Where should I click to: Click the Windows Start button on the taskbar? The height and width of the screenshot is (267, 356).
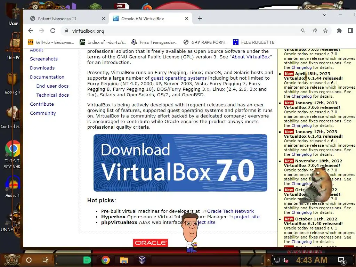pyautogui.click(x=12, y=260)
